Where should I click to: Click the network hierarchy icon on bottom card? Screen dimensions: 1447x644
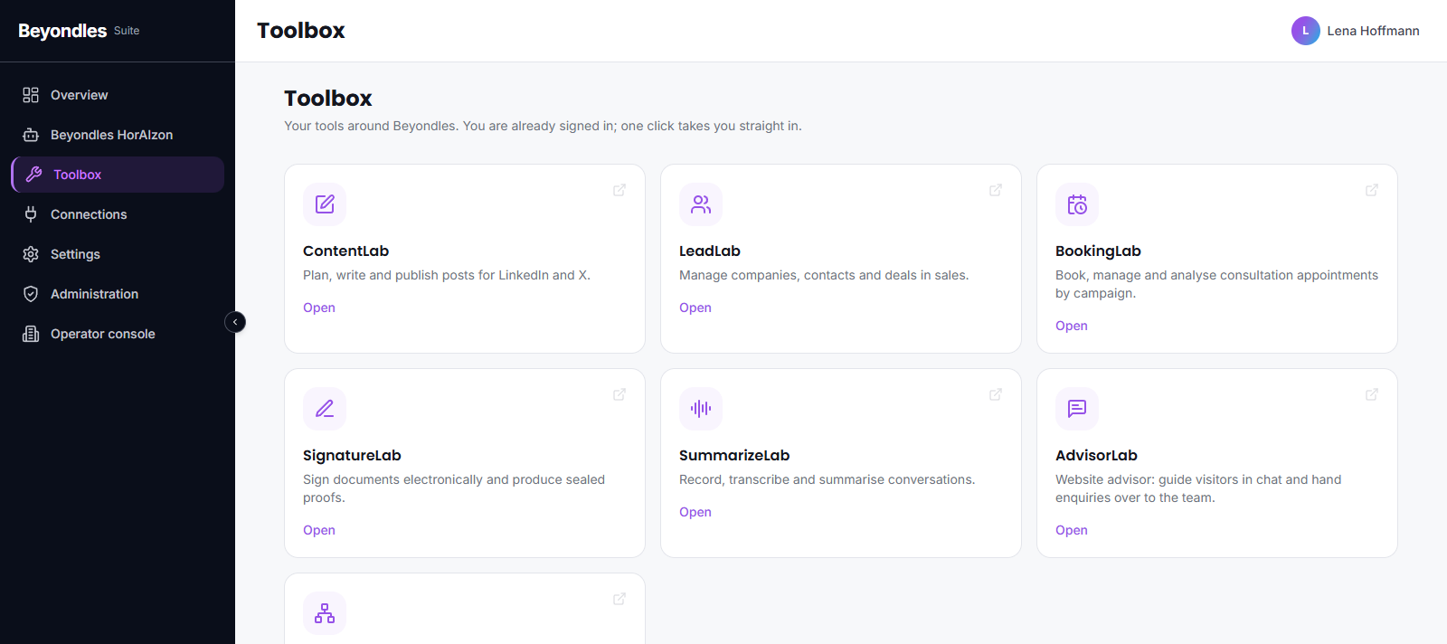point(325,613)
